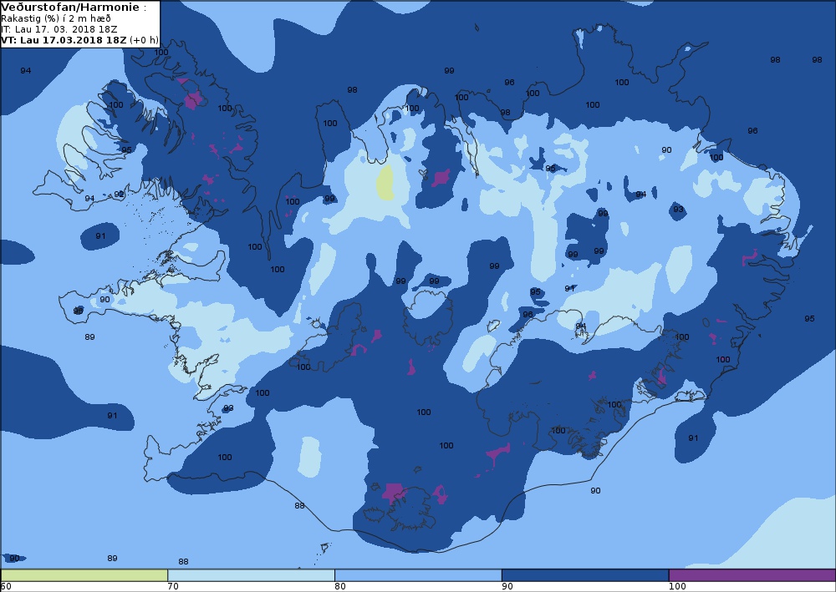This screenshot has height=592, width=836.
Task: Click the pale blue 70–80 legend swatch
Action: tap(251, 575)
